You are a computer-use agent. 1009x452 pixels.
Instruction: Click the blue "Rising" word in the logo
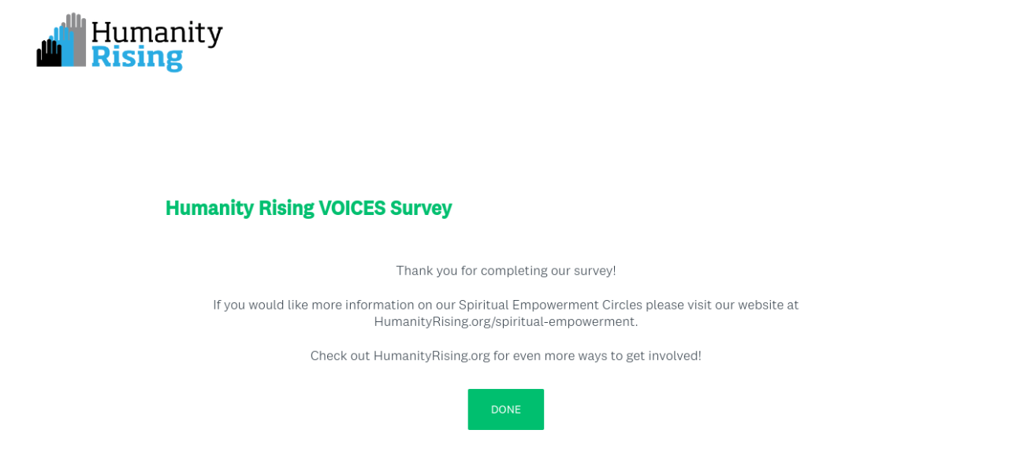136,57
